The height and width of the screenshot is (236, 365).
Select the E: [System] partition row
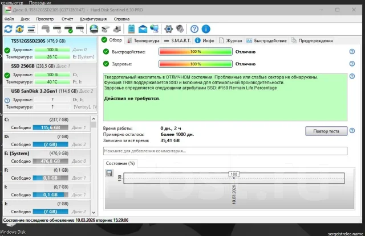pyautogui.click(x=47, y=158)
